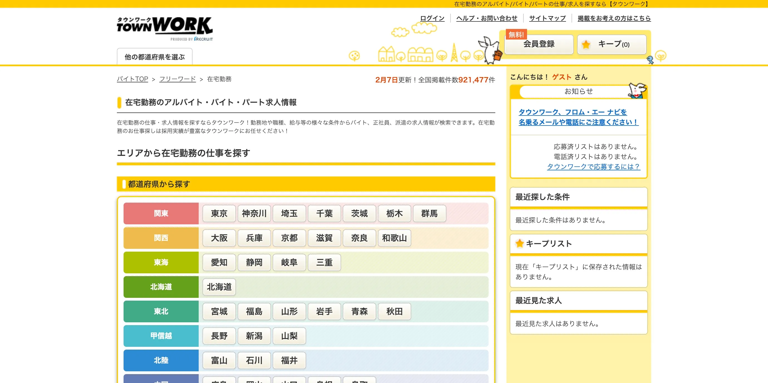The image size is (768, 383).
Task: Click the 甲信越 region label
Action: click(161, 336)
